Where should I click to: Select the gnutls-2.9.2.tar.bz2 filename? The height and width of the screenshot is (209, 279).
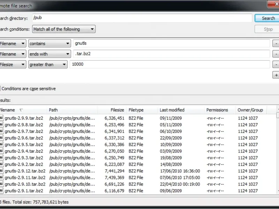pyautogui.click(x=24, y=164)
